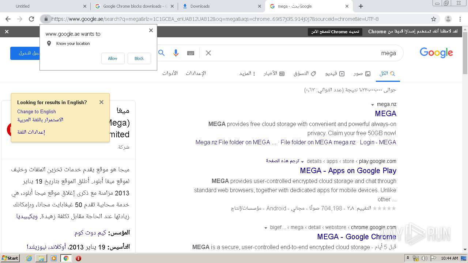Select the All (الكل) results tab
Screen dimensions: 468x263
coord(387,73)
